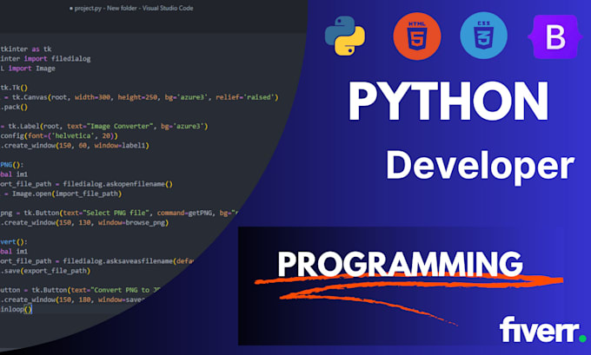Click the config(font=('helvetica', 20)) line
The image size is (591, 355).
click(x=59, y=135)
